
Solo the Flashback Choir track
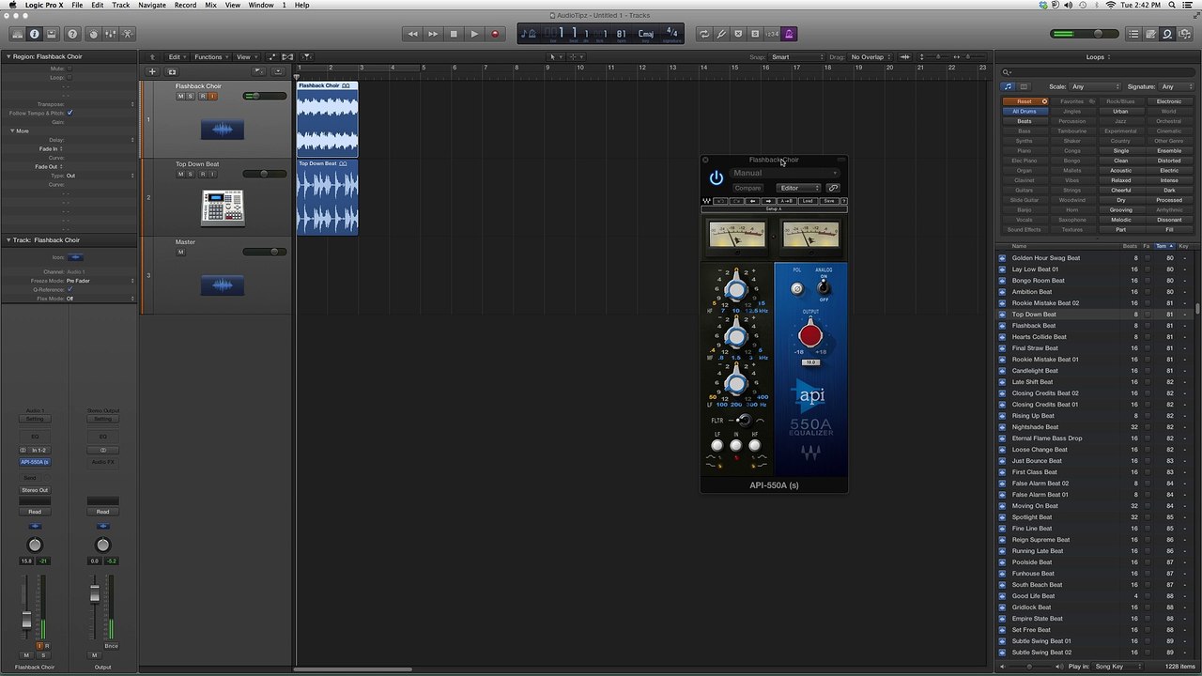[x=192, y=96]
